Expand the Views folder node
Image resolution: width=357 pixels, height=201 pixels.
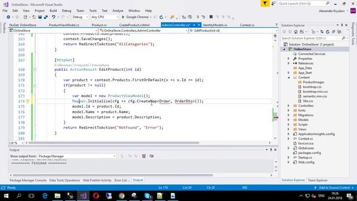click(x=288, y=129)
